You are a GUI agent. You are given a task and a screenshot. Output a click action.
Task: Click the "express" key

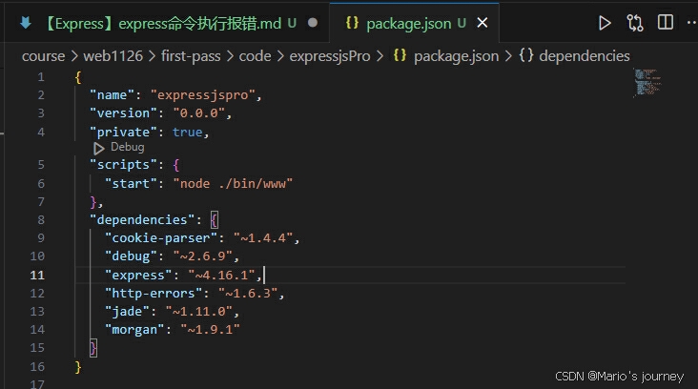point(138,275)
